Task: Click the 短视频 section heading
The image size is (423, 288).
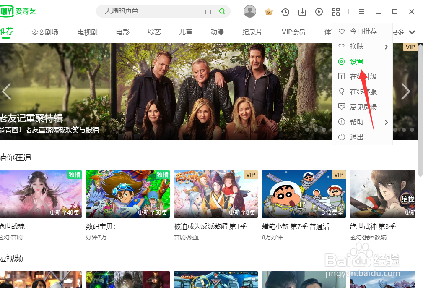Action: click(12, 259)
